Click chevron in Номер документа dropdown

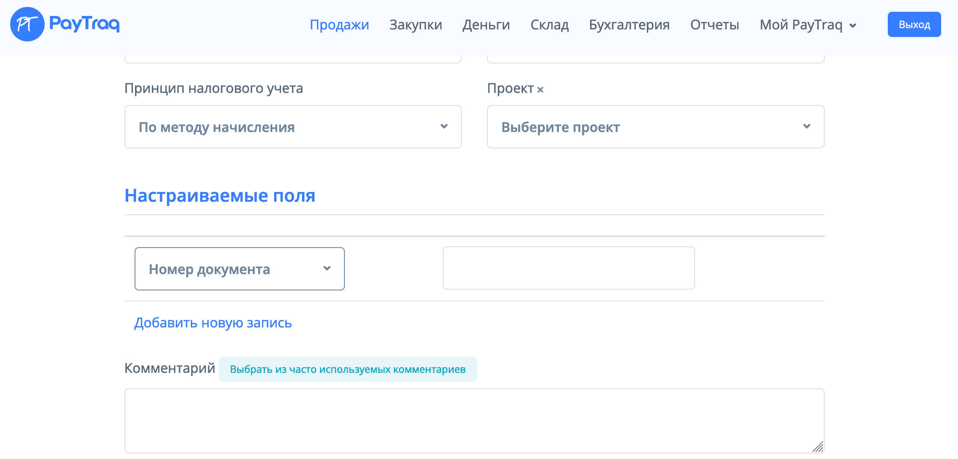327,269
